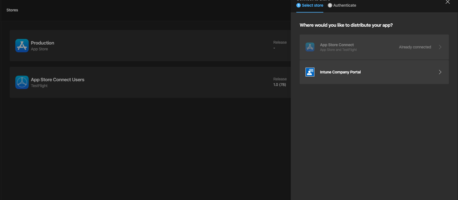Click the App Store and TestFlight subtitle
Screen dimensions: 458x200
(x=338, y=50)
